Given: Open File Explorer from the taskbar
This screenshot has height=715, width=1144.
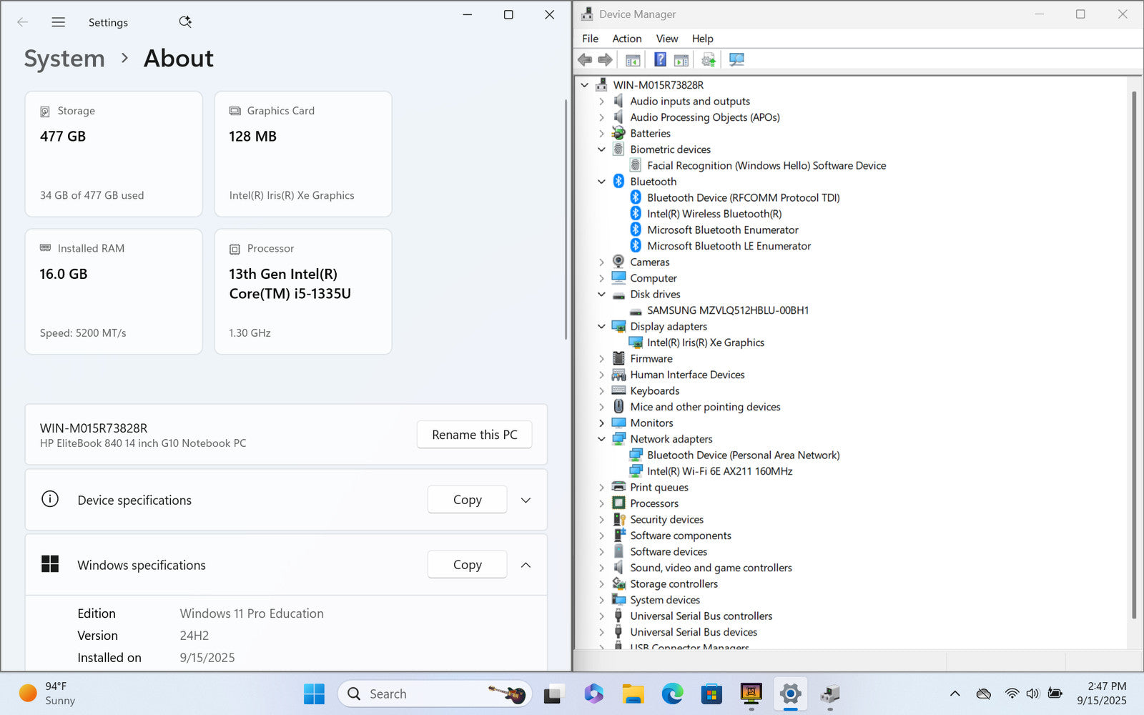Looking at the screenshot, I should (633, 694).
